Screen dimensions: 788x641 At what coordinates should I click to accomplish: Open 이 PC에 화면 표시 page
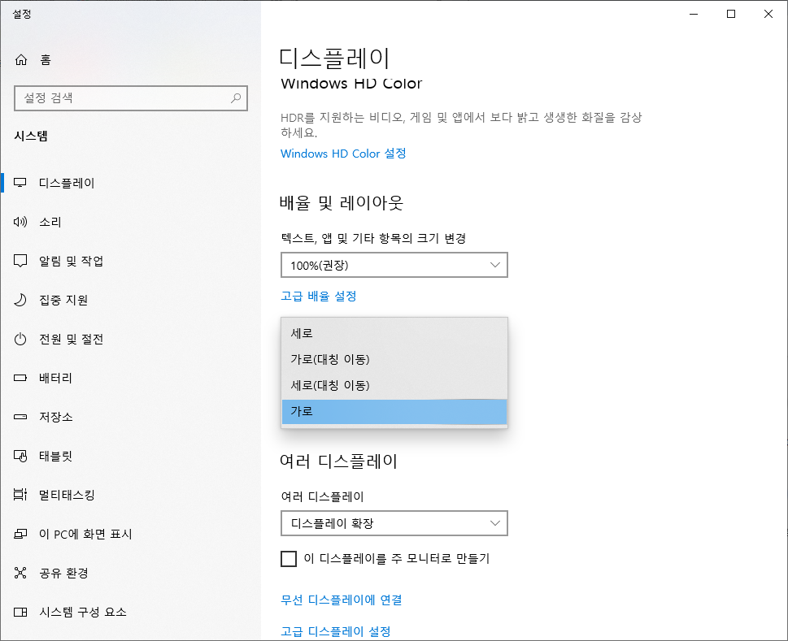tap(131, 534)
